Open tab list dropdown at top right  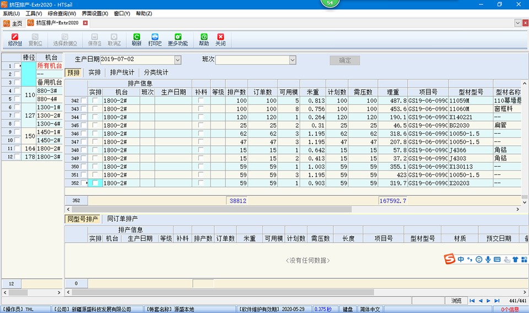517,23
